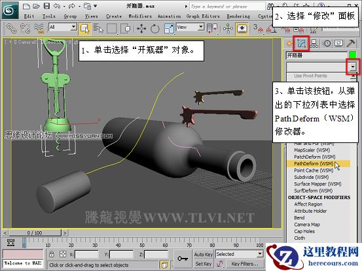Switch to the Hierarchy command panel tab
The width and height of the screenshot is (362, 271).
314,43
